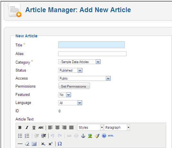
Task: Apply superscript formatting
Action: [50, 144]
